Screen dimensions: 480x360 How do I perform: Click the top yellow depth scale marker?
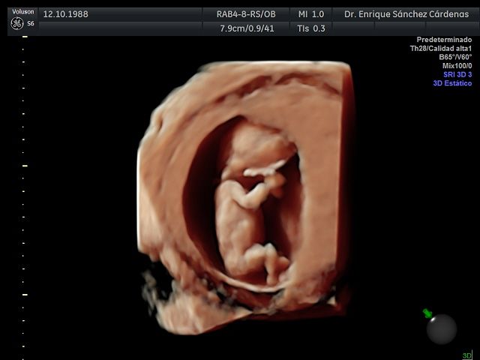point(25,37)
